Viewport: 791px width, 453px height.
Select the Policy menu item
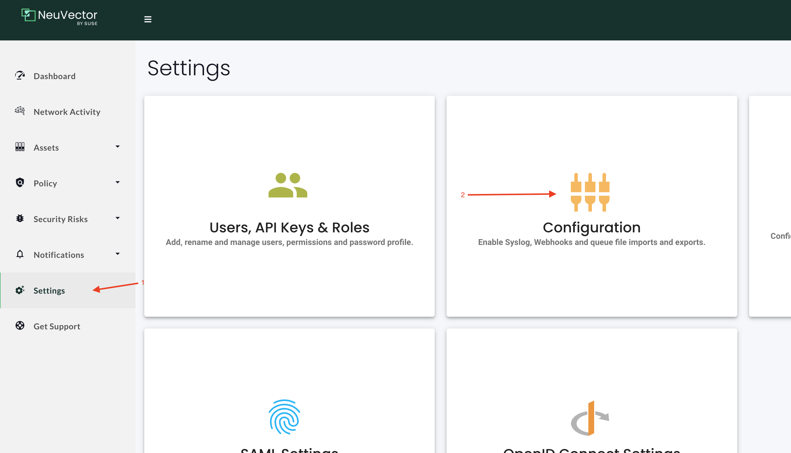68,183
